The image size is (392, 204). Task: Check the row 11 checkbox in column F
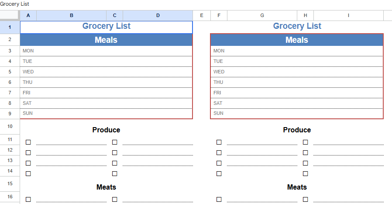(x=219, y=142)
